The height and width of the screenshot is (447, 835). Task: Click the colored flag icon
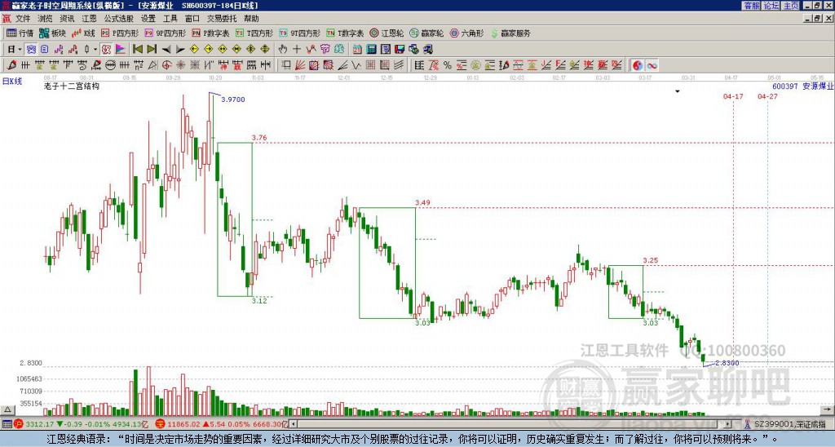(121, 49)
